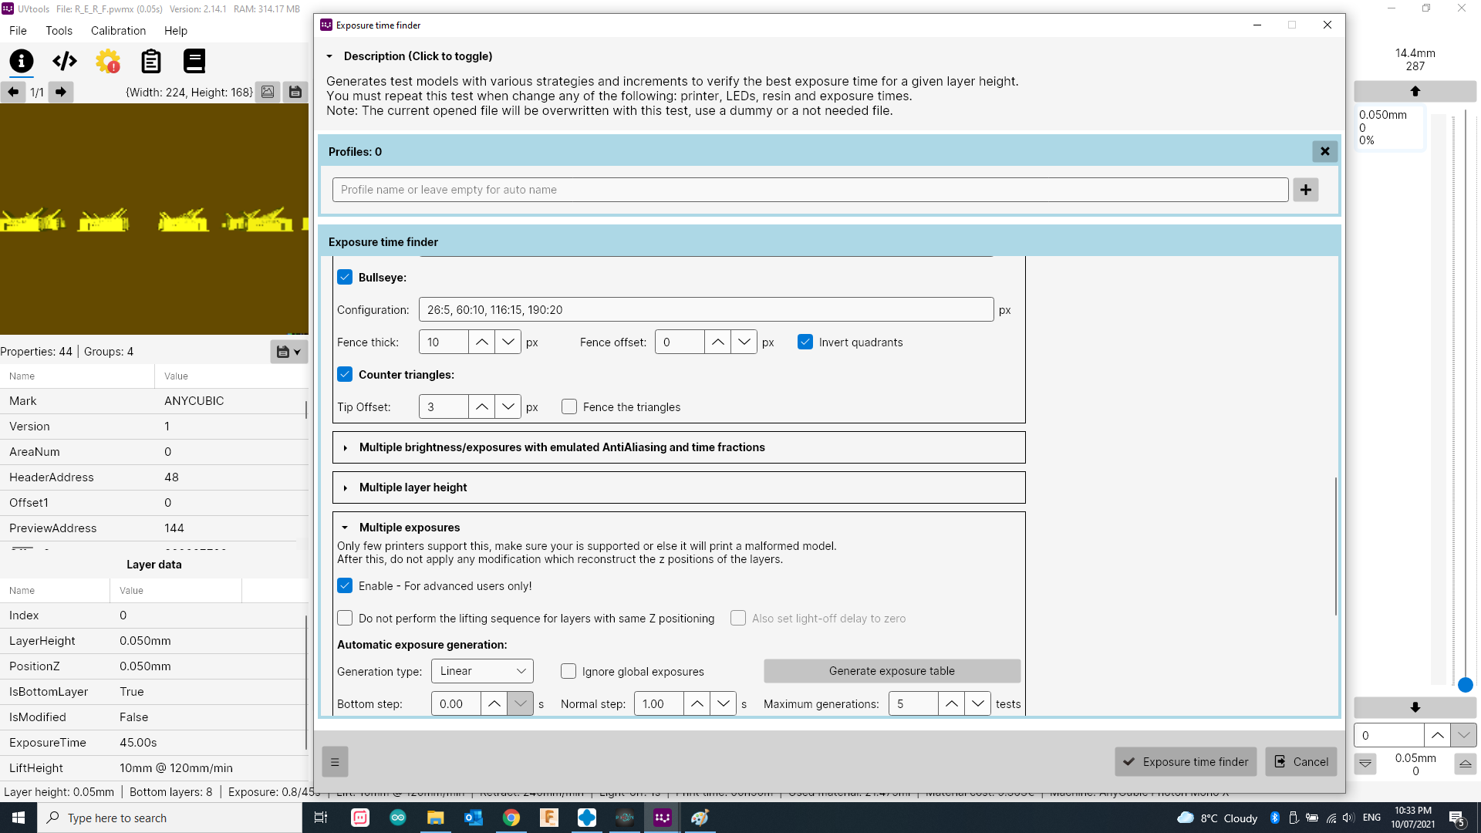
Task: Click the export preview image icon
Action: point(268,92)
